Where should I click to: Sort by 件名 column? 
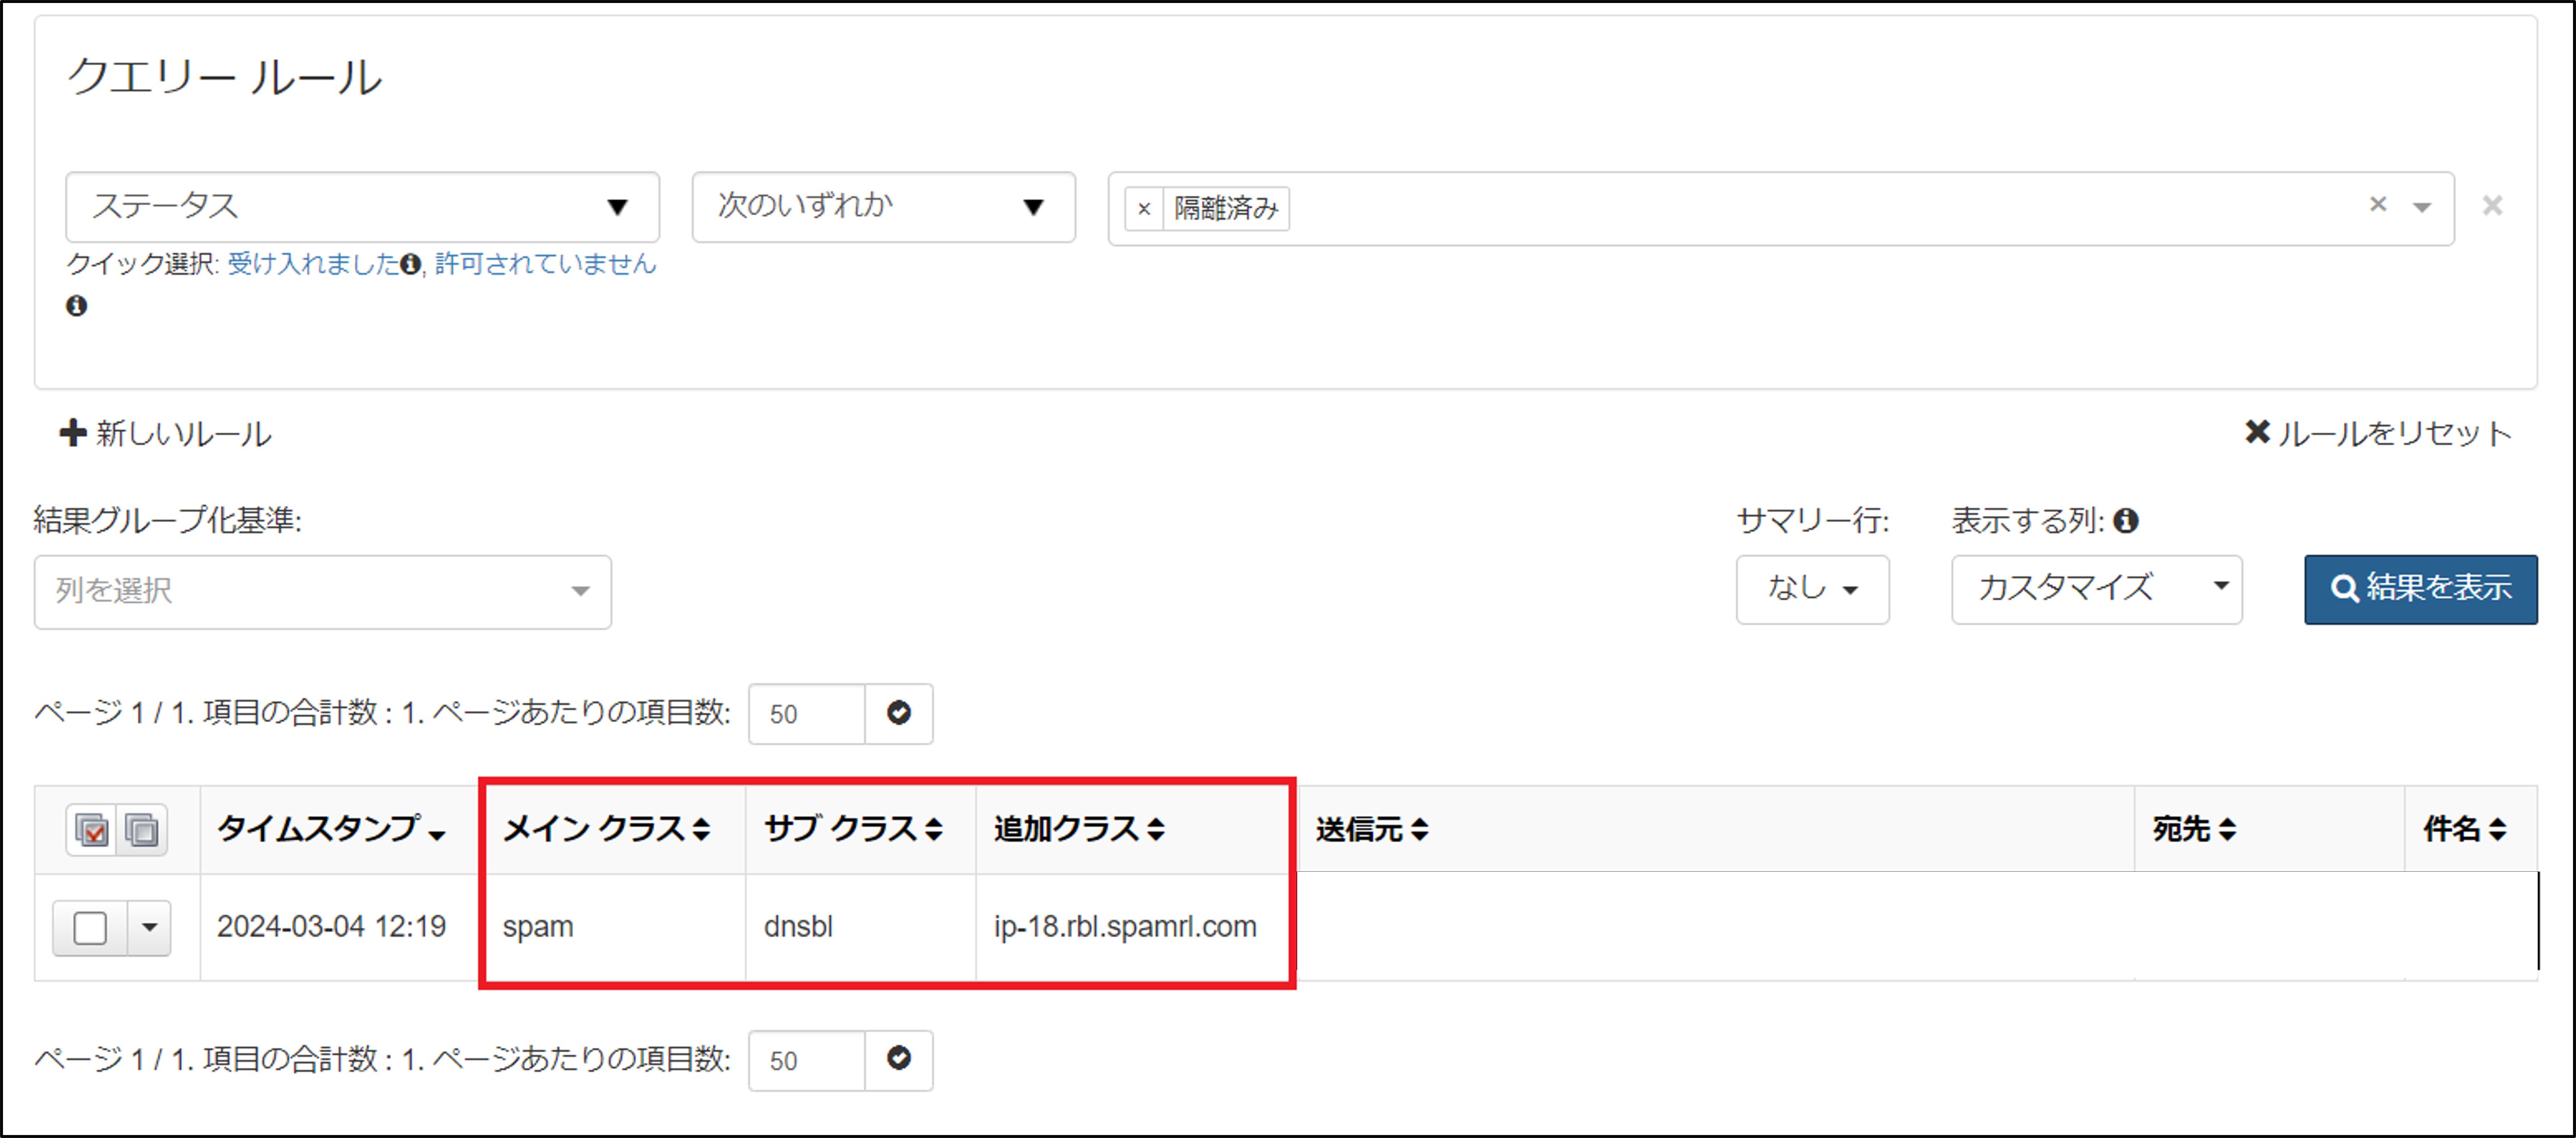tap(2464, 829)
